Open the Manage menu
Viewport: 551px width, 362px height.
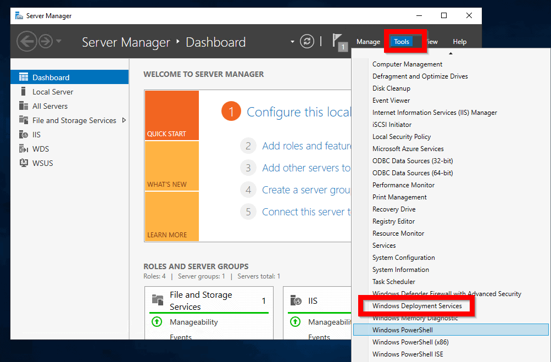click(x=368, y=42)
